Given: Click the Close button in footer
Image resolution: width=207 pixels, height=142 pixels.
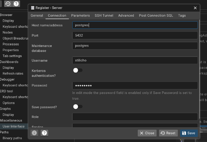Looking at the screenshot, I should pos(147,133).
